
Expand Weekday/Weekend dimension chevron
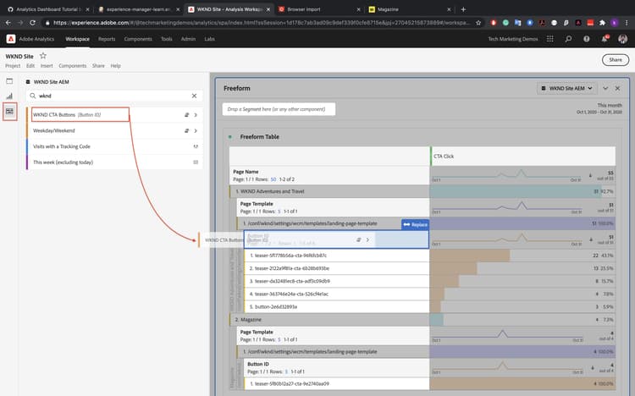pyautogui.click(x=196, y=131)
